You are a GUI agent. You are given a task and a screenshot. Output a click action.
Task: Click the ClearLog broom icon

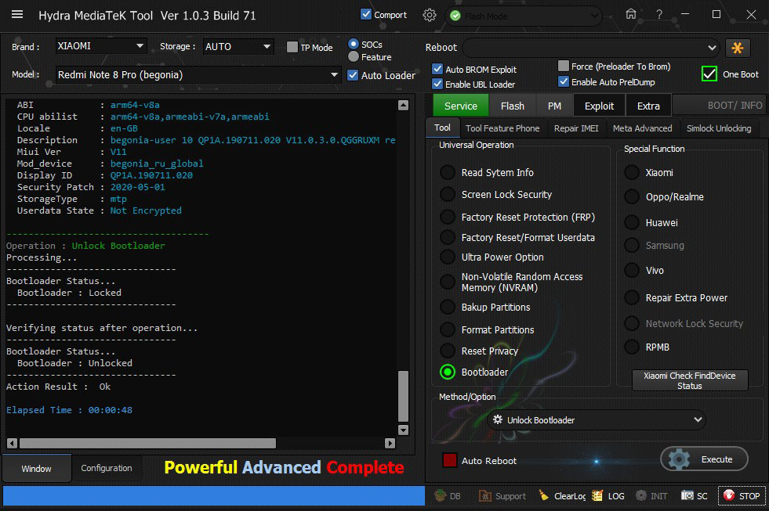click(x=544, y=496)
